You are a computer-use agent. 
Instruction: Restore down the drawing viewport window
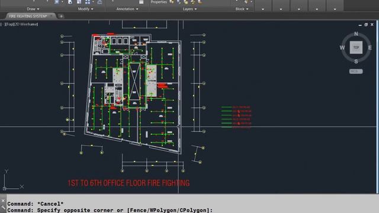click(x=366, y=25)
